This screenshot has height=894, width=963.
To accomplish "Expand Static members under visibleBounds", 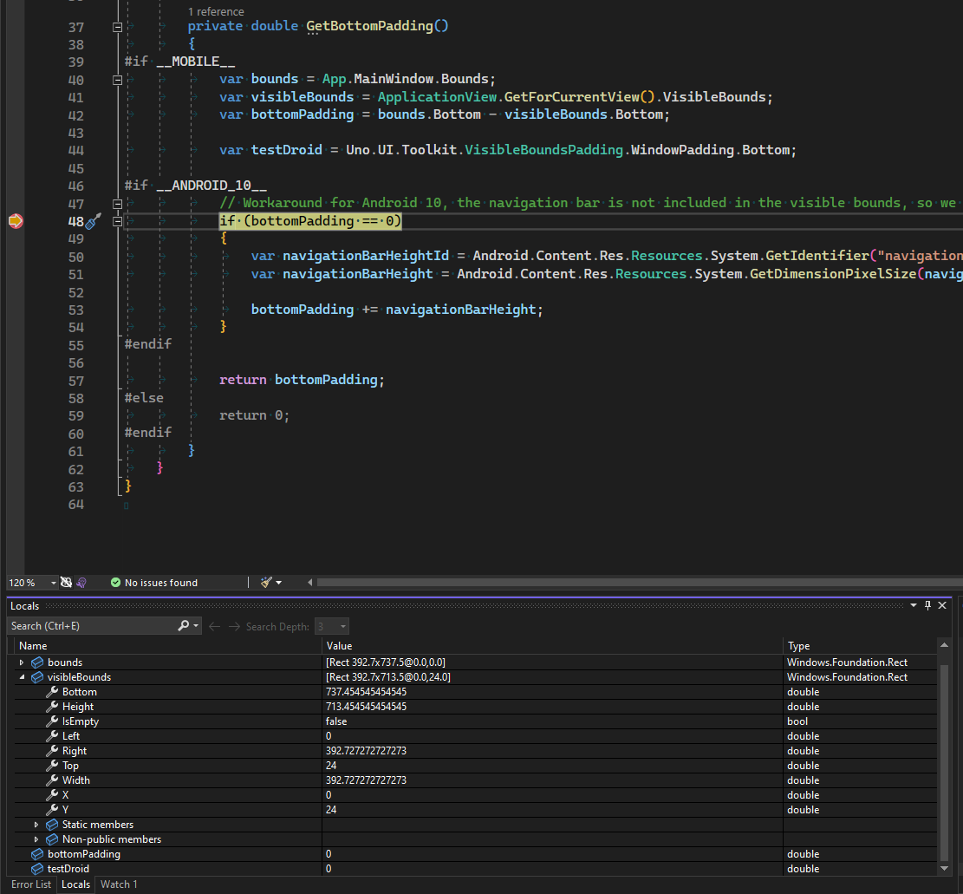I will (36, 824).
